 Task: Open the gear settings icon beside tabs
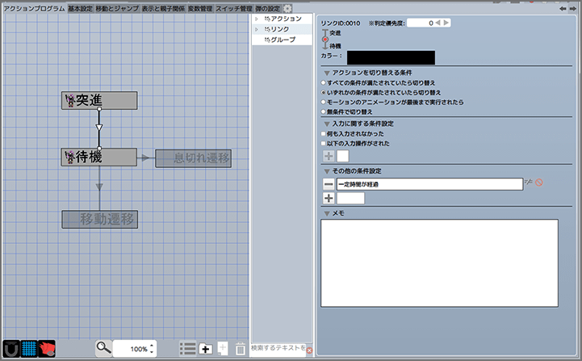287,8
